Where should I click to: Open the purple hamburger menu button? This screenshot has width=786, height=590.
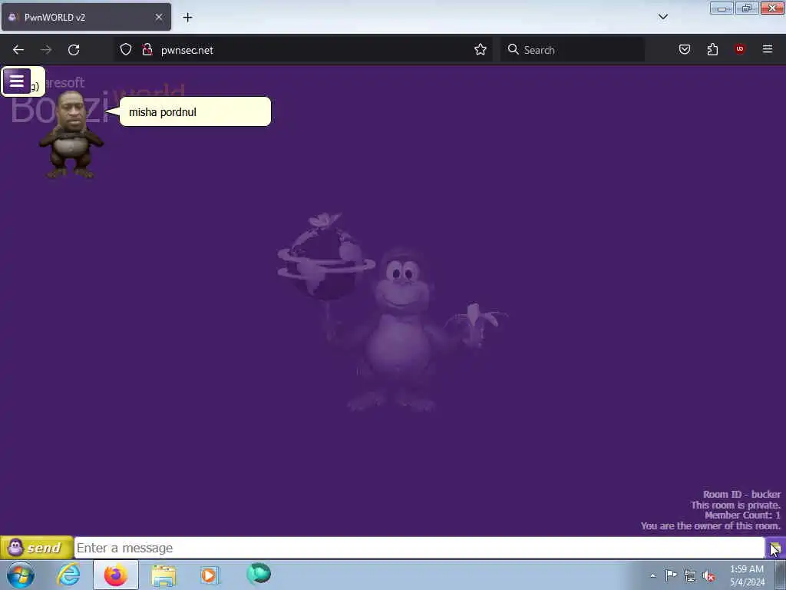(17, 81)
